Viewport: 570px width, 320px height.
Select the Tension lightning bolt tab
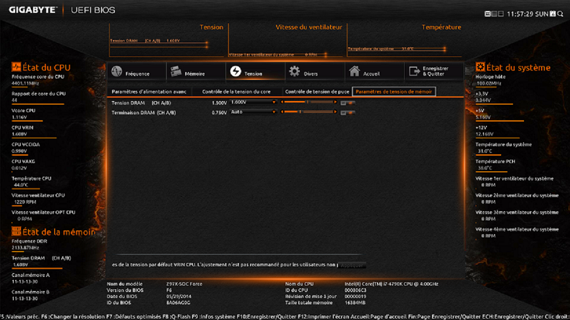(255, 71)
